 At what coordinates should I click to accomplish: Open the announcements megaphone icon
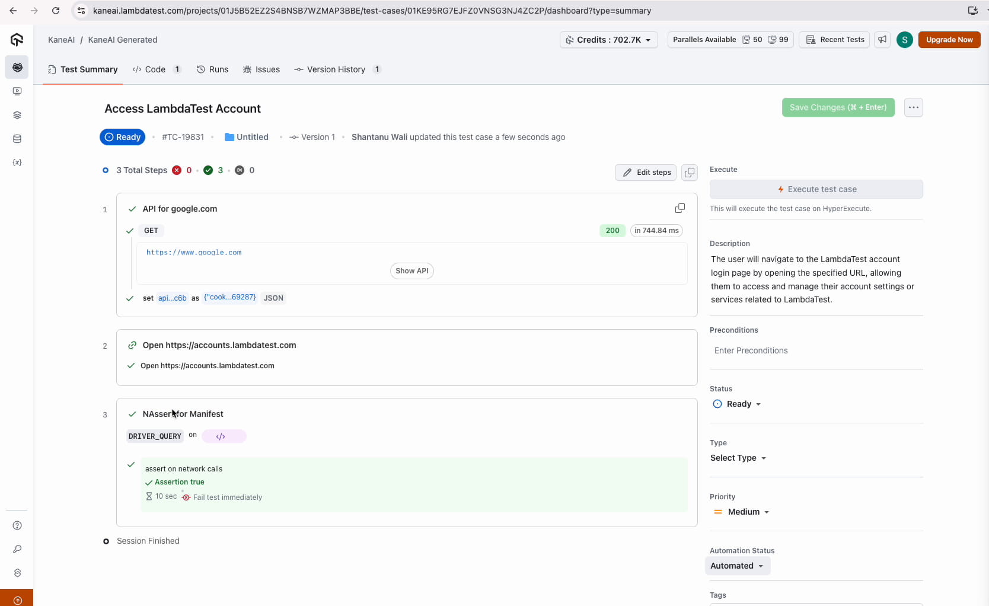tap(882, 40)
